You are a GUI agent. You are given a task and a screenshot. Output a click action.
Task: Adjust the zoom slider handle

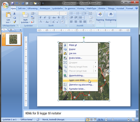click(113, 119)
